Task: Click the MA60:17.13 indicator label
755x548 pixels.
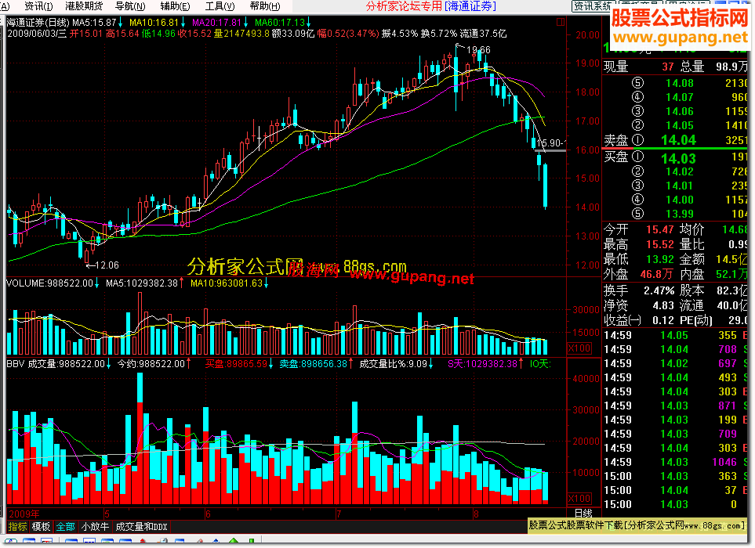Action: [x=280, y=23]
